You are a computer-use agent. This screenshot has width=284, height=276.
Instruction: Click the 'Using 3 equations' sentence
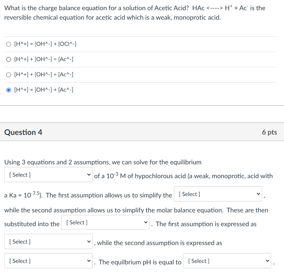[x=103, y=162]
